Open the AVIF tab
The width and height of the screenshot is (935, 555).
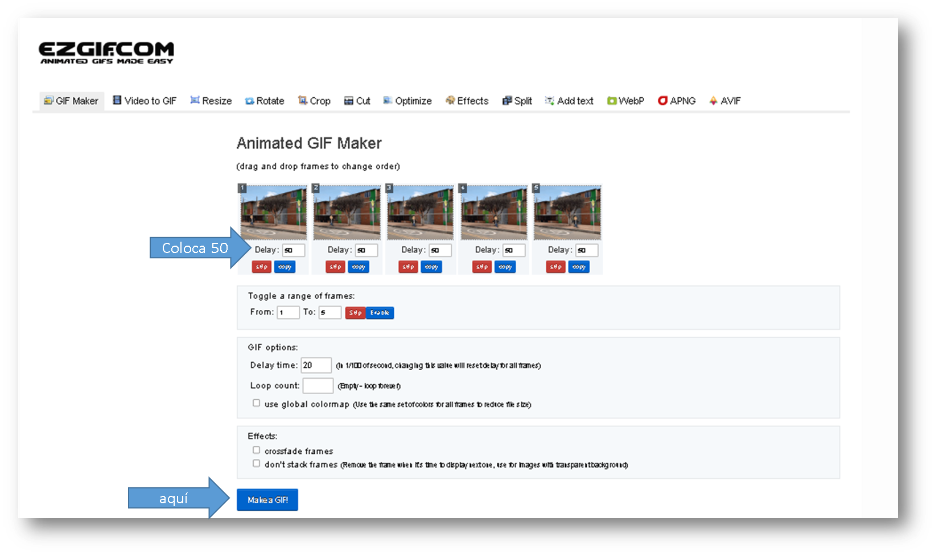pos(724,101)
